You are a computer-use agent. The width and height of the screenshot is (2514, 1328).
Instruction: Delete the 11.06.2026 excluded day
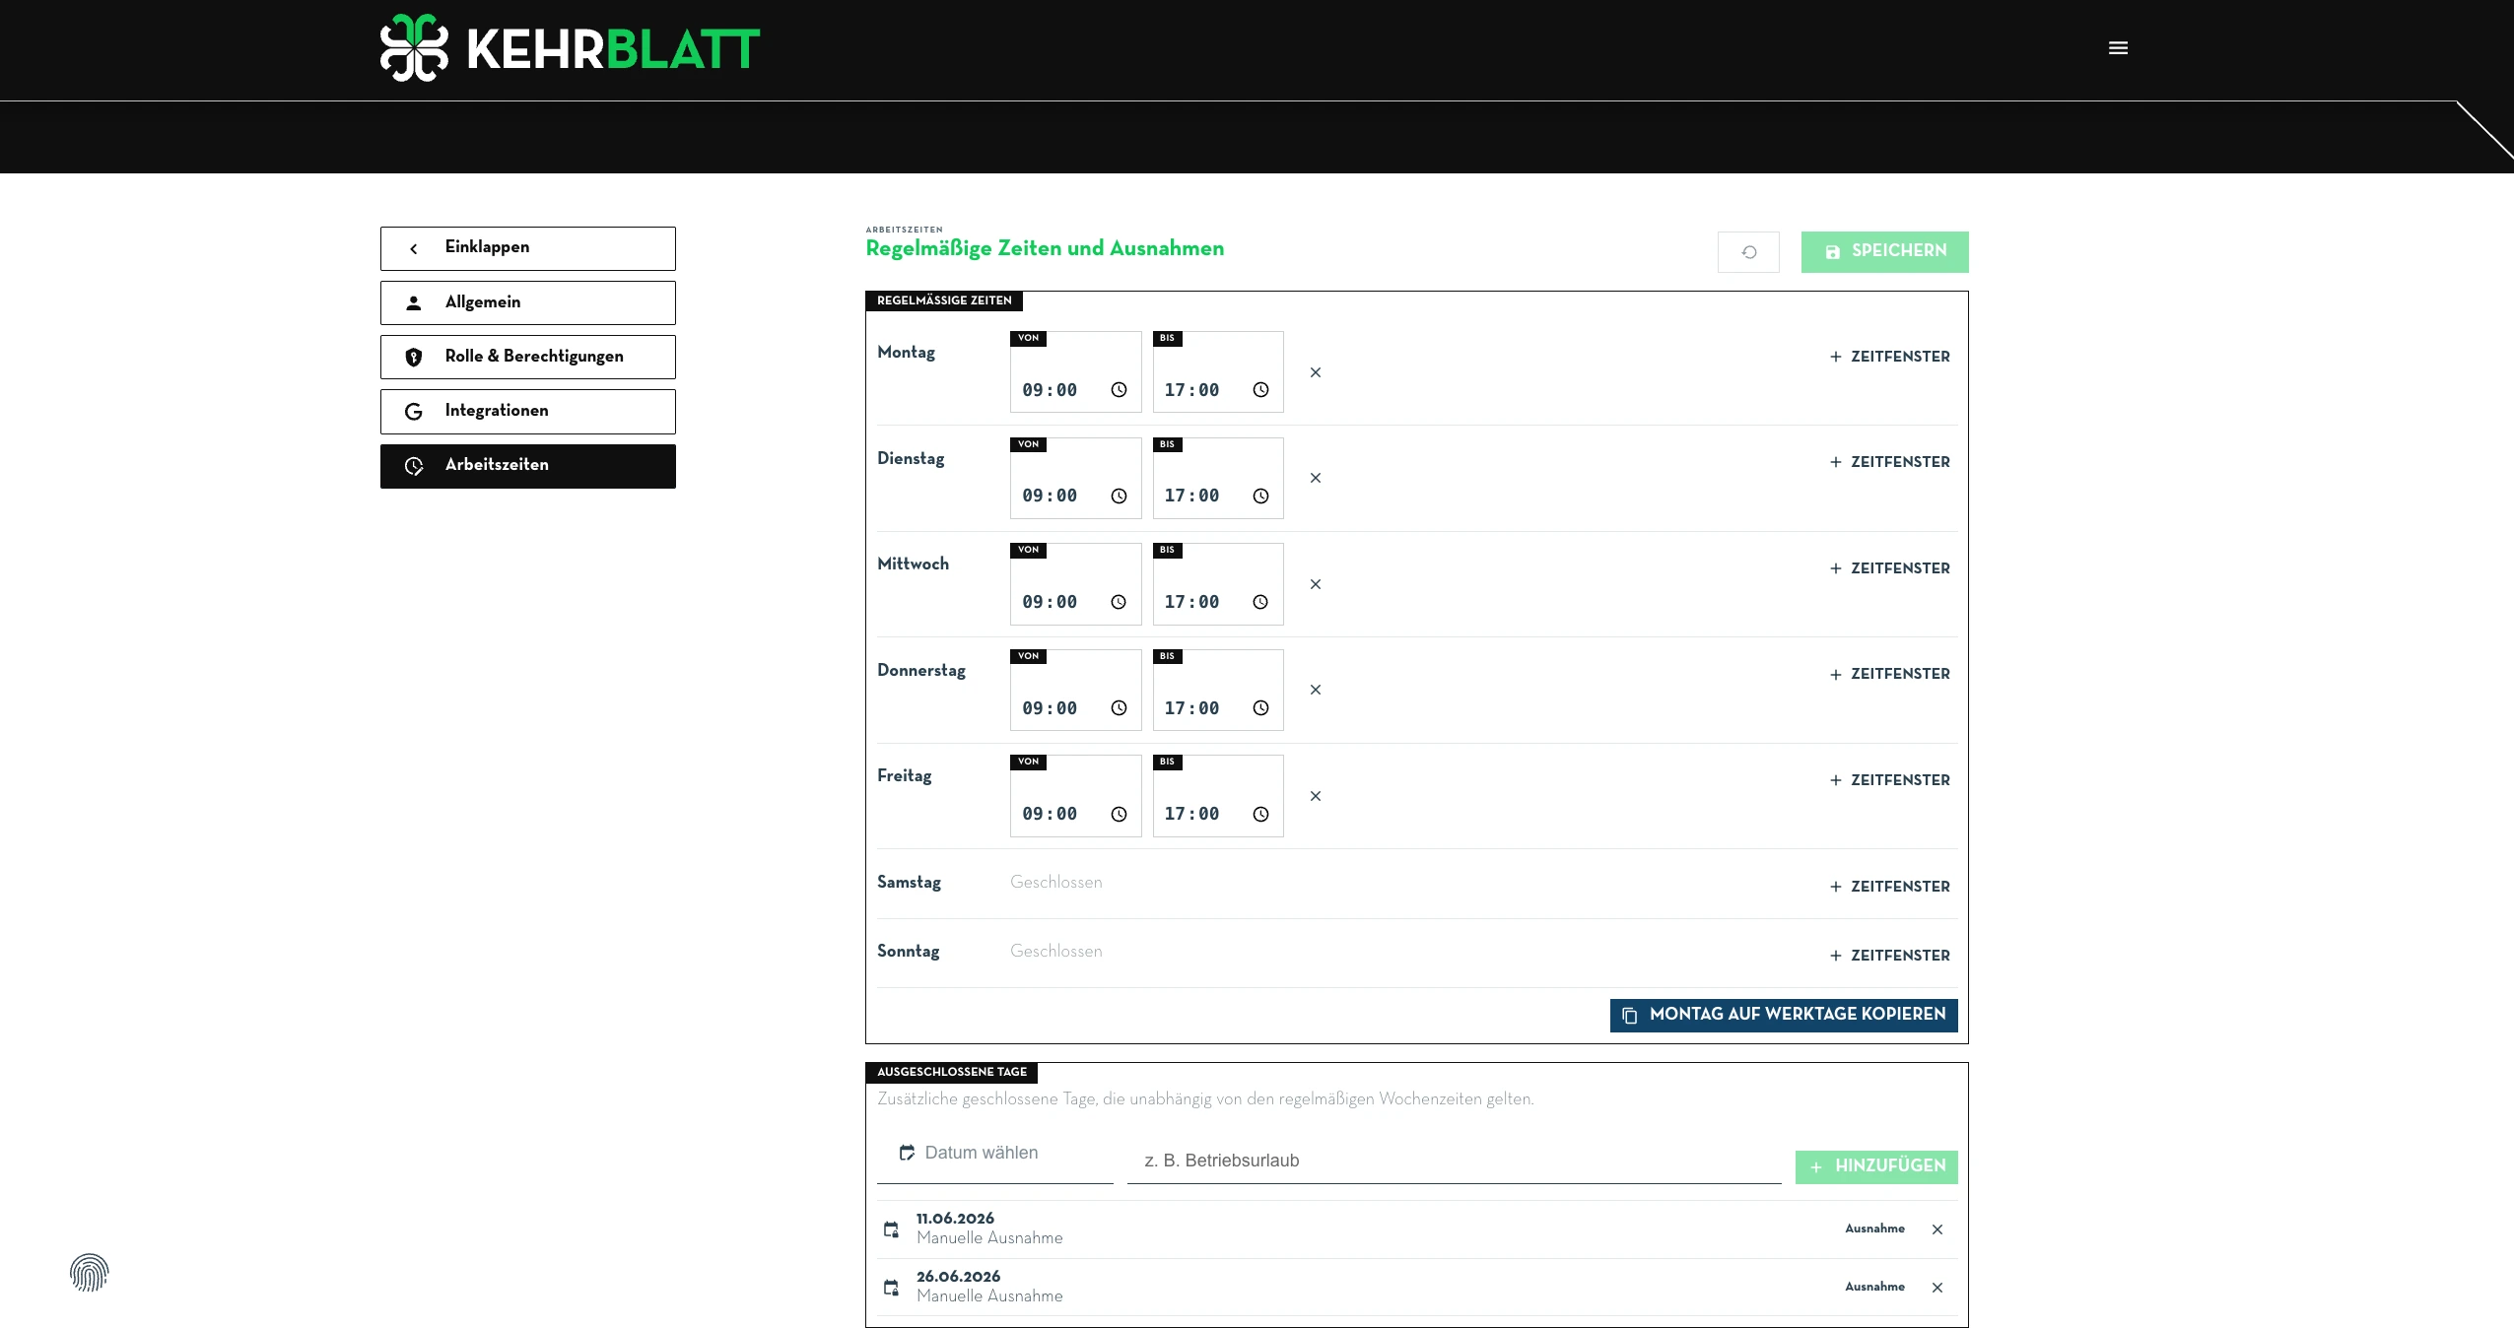(1937, 1229)
